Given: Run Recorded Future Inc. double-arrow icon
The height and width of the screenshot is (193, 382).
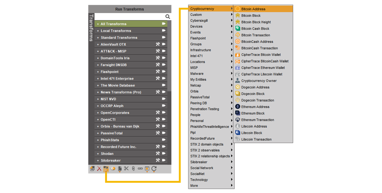Looking at the screenshot, I should pos(164,147).
